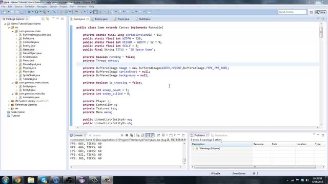This screenshot has width=328, height=184.
Task: Click the Open Type toolbar icon
Action: click(76, 12)
